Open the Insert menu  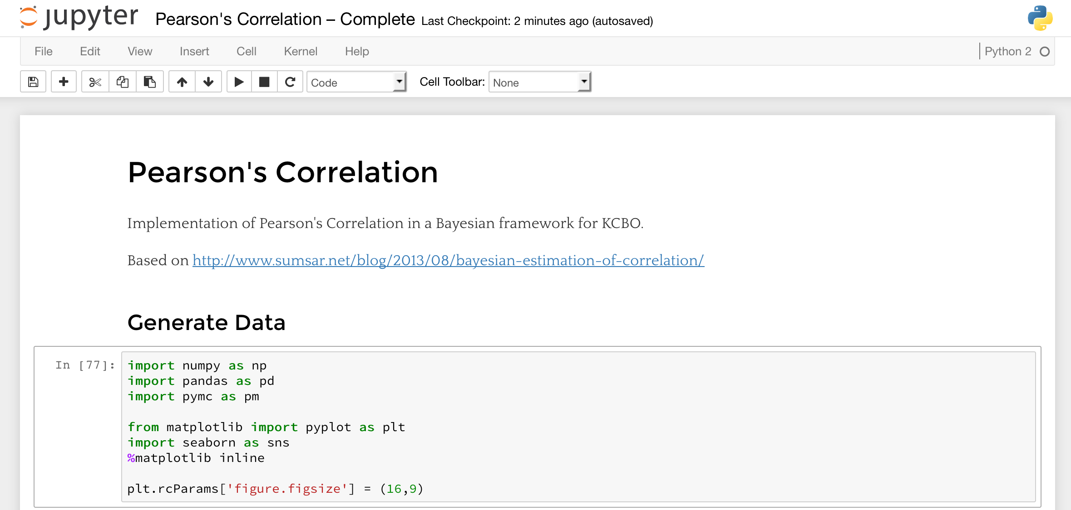[x=194, y=51]
